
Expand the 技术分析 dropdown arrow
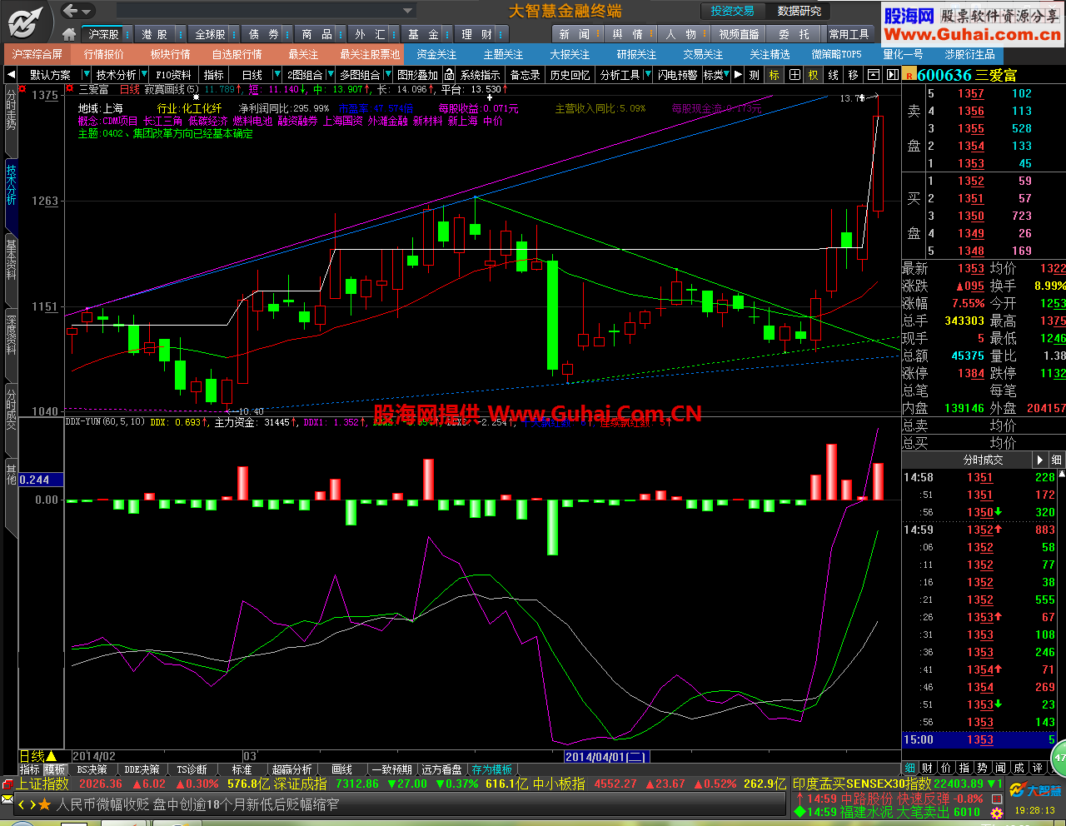coord(143,75)
